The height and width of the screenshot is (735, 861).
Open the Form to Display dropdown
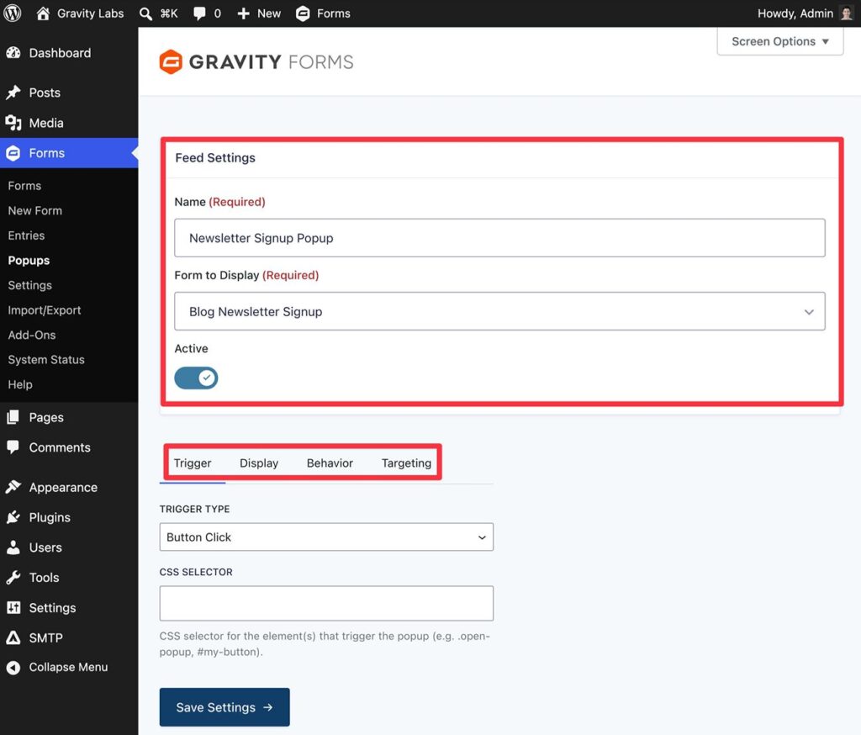[x=499, y=311]
